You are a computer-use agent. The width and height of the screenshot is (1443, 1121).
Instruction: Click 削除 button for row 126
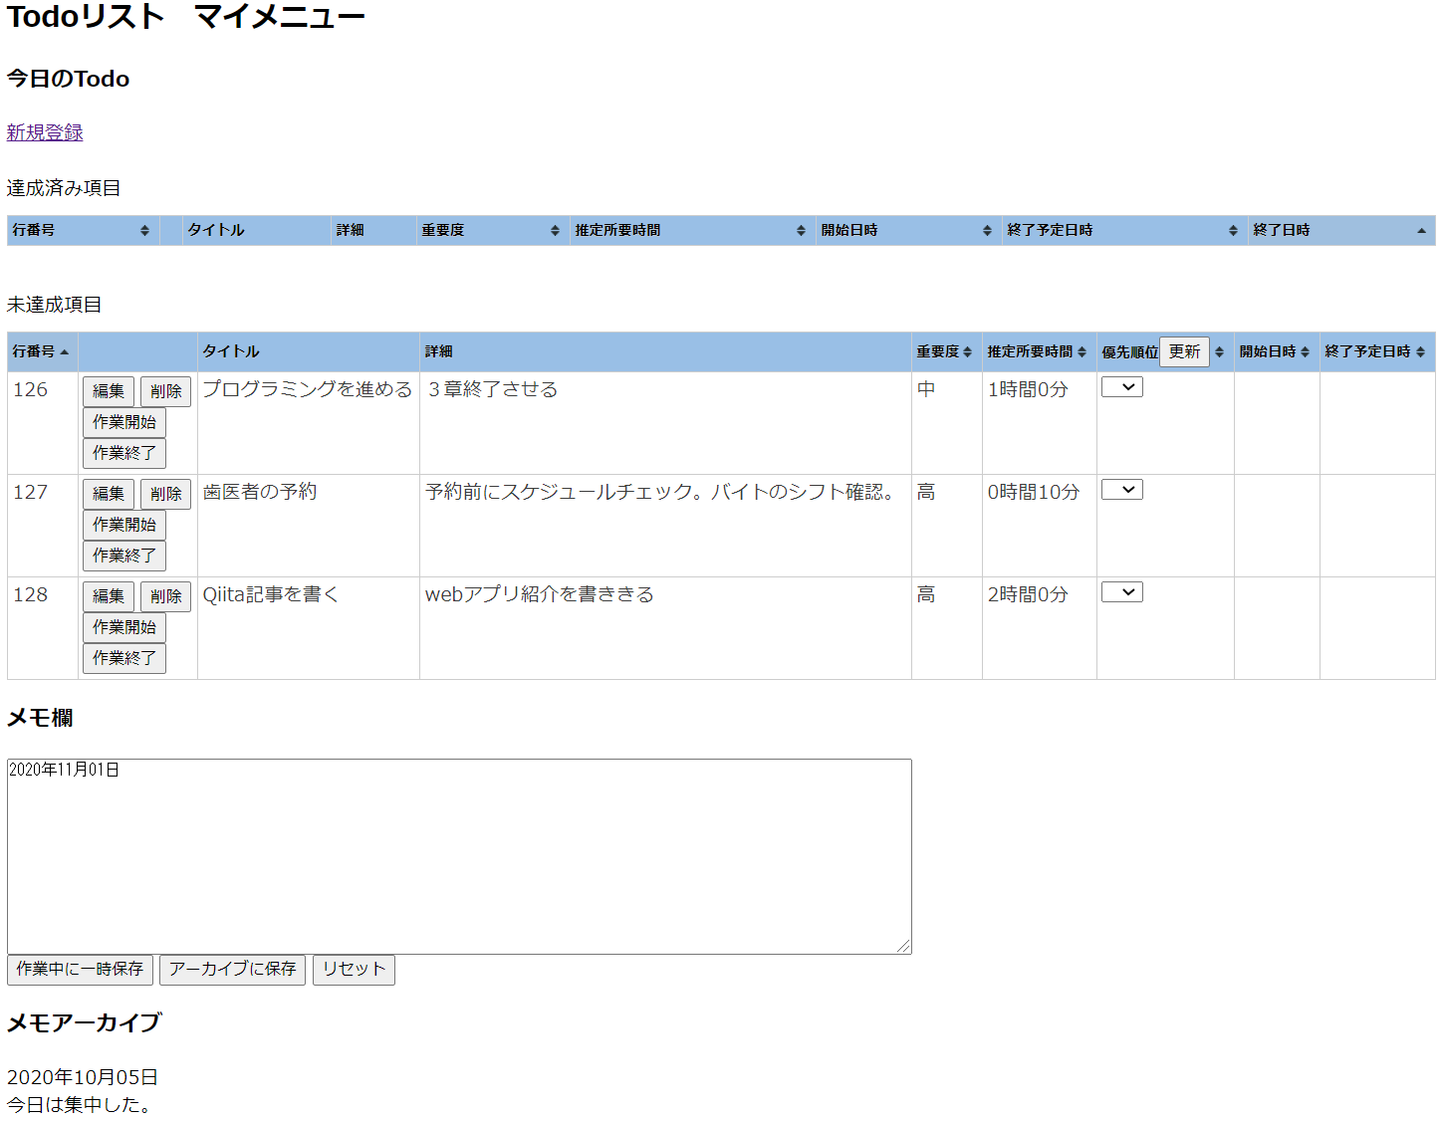(165, 391)
